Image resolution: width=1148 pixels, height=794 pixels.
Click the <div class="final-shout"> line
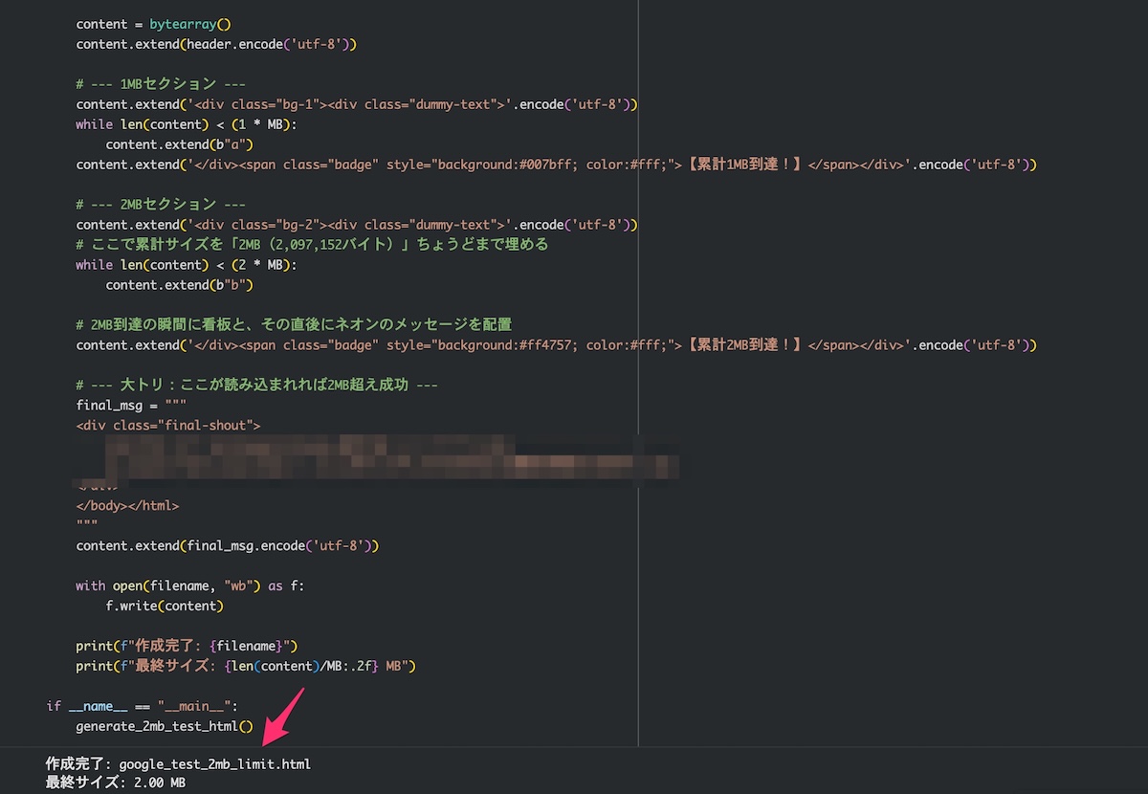coord(168,425)
